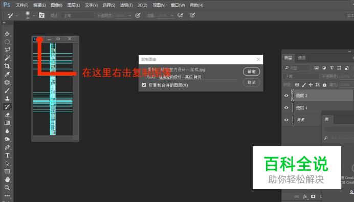Select the Elliptical Marquee tool
This screenshot has height=202, width=354.
pyautogui.click(x=7, y=42)
